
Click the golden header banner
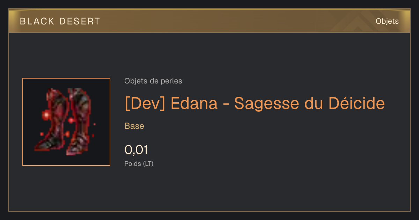(209, 21)
